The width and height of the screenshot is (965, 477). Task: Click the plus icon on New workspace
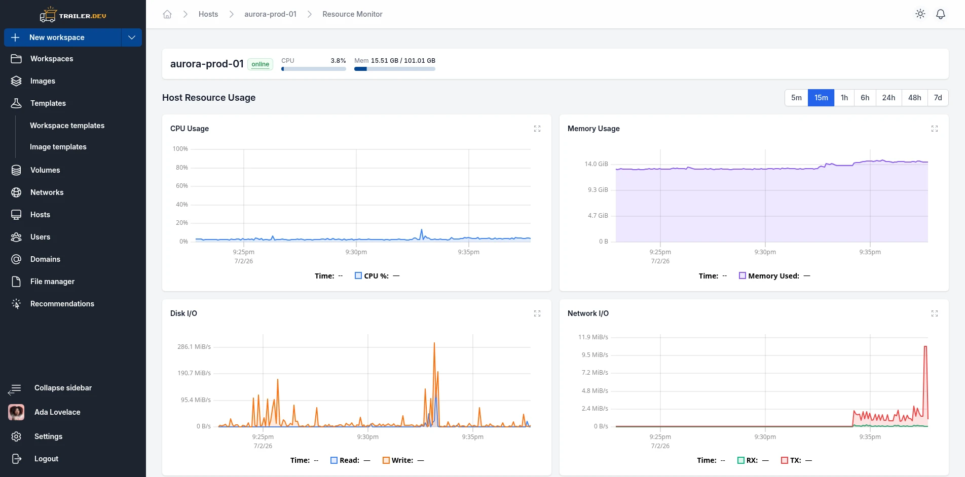[15, 37]
